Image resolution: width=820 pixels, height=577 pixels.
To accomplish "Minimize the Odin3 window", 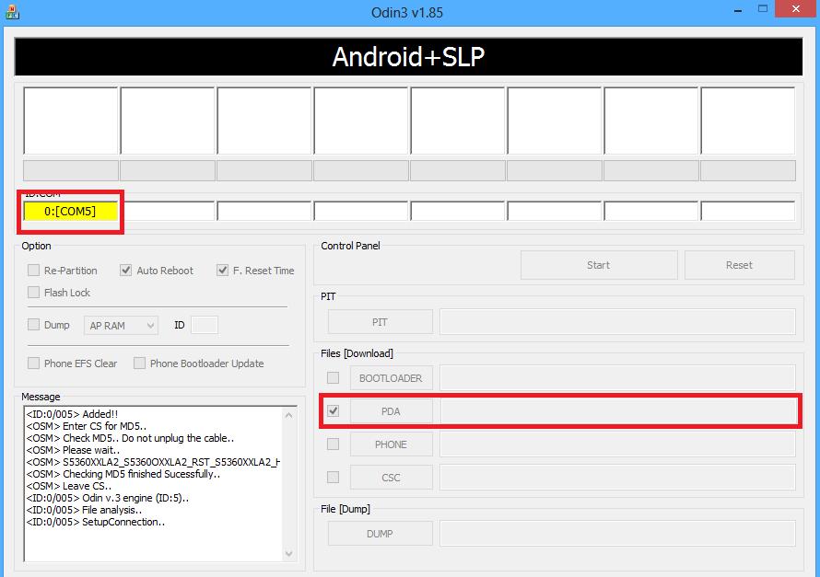I will coord(738,10).
